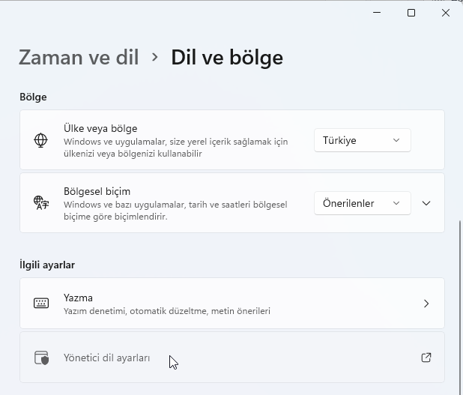
Task: Close the Settings window
Action: click(x=446, y=13)
